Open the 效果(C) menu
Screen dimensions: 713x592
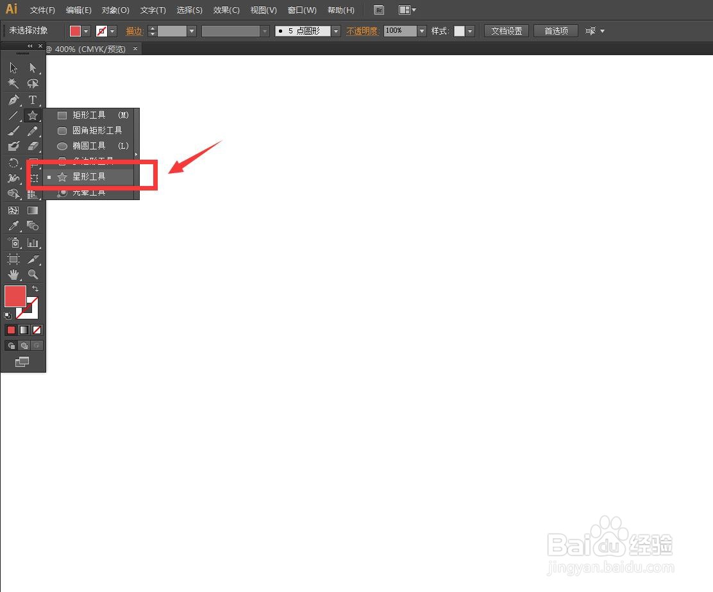[226, 10]
